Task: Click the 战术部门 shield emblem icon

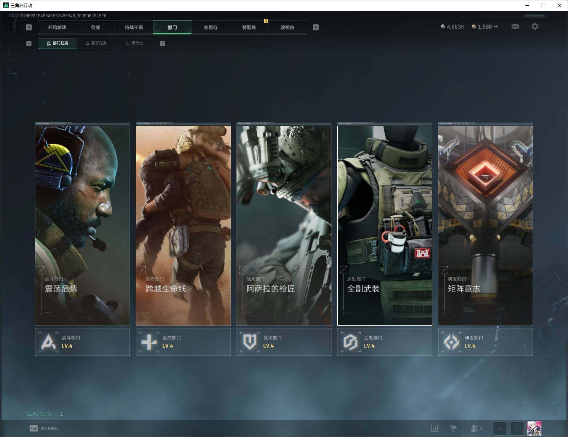Action: point(250,342)
